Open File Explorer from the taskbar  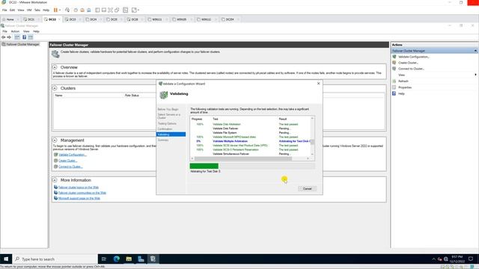pos(129,259)
